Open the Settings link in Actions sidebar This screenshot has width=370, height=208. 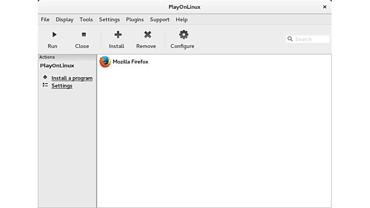[62, 86]
